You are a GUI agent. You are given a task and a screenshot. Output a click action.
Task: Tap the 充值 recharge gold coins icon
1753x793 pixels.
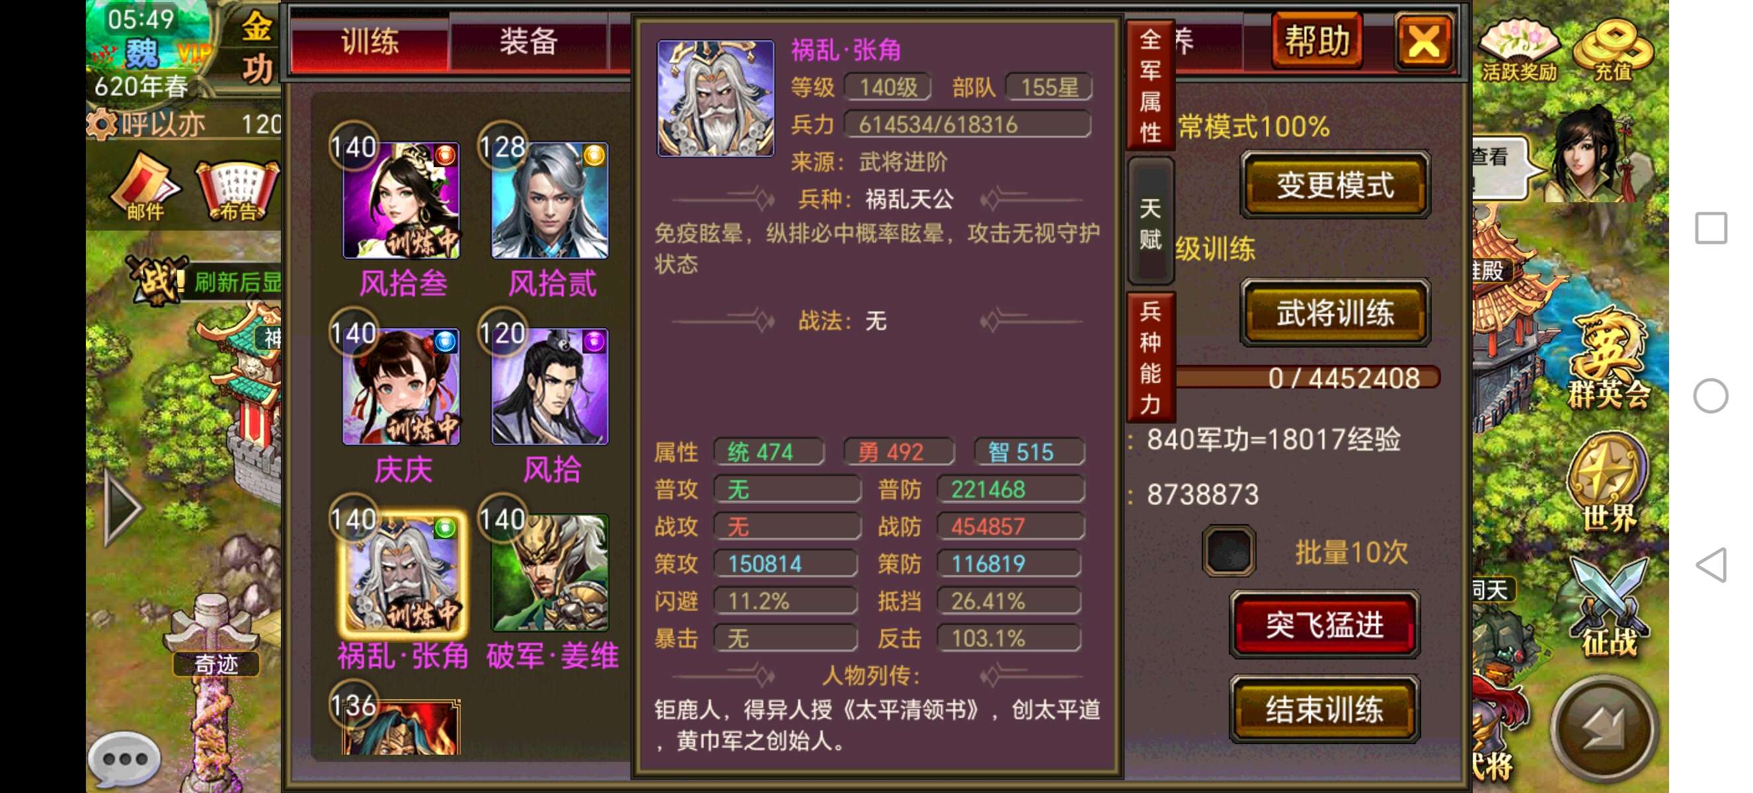(1614, 49)
